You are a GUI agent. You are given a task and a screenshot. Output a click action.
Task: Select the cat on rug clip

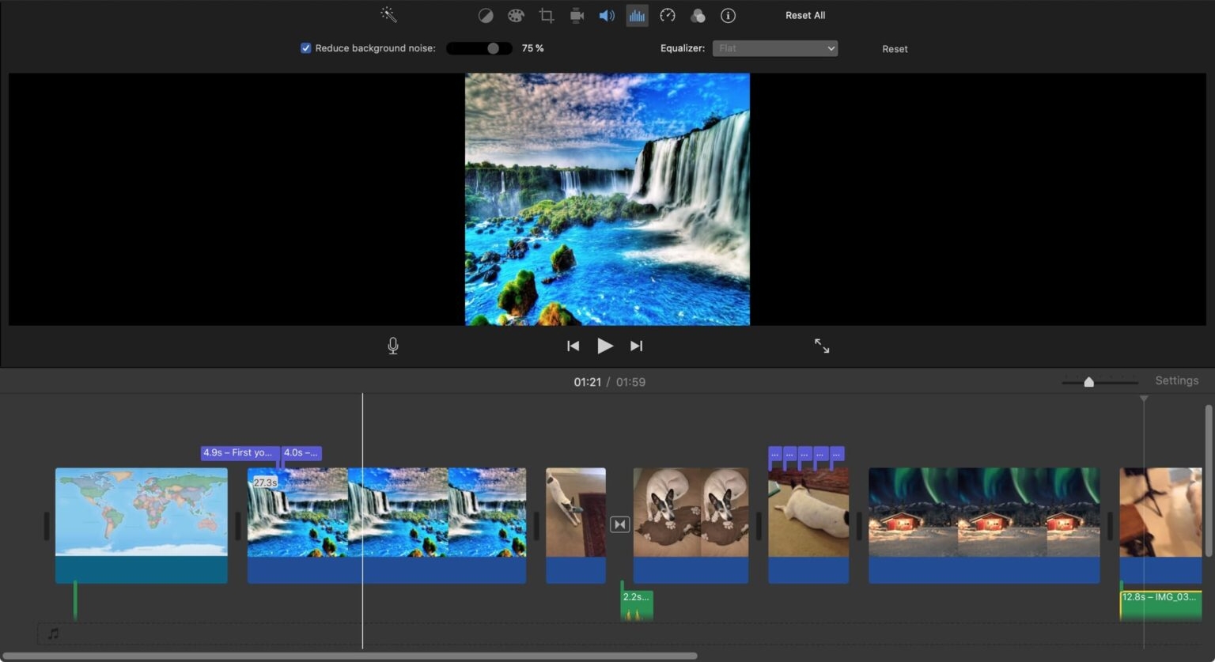click(576, 525)
